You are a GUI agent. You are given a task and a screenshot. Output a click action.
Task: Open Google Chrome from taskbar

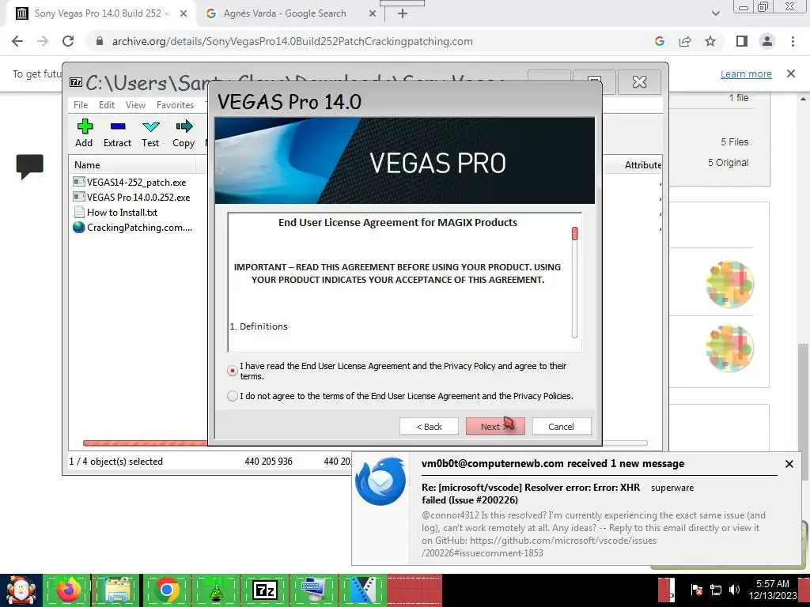coord(166,591)
